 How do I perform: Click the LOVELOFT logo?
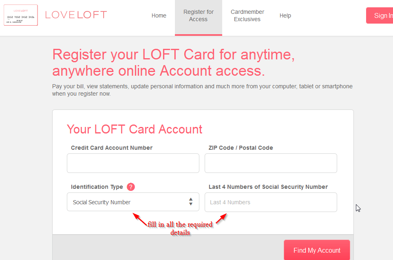click(76, 15)
